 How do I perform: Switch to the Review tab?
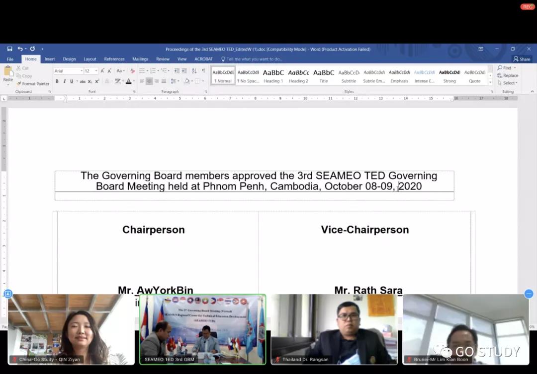click(x=163, y=59)
